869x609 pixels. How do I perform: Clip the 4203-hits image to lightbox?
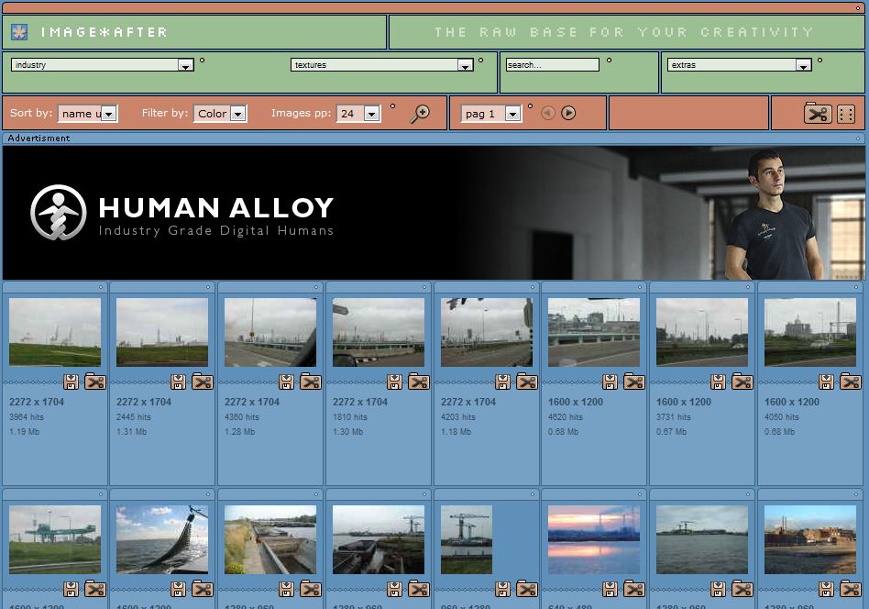526,382
